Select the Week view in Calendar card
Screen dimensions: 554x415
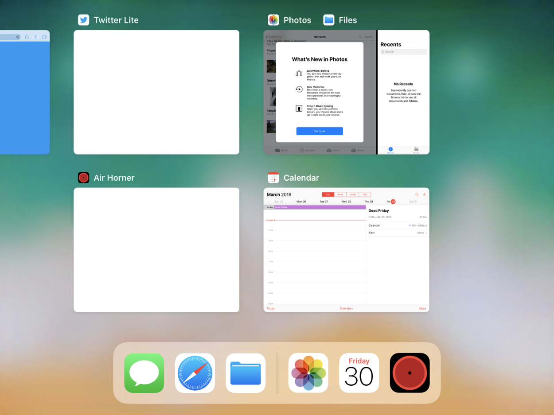coord(340,194)
